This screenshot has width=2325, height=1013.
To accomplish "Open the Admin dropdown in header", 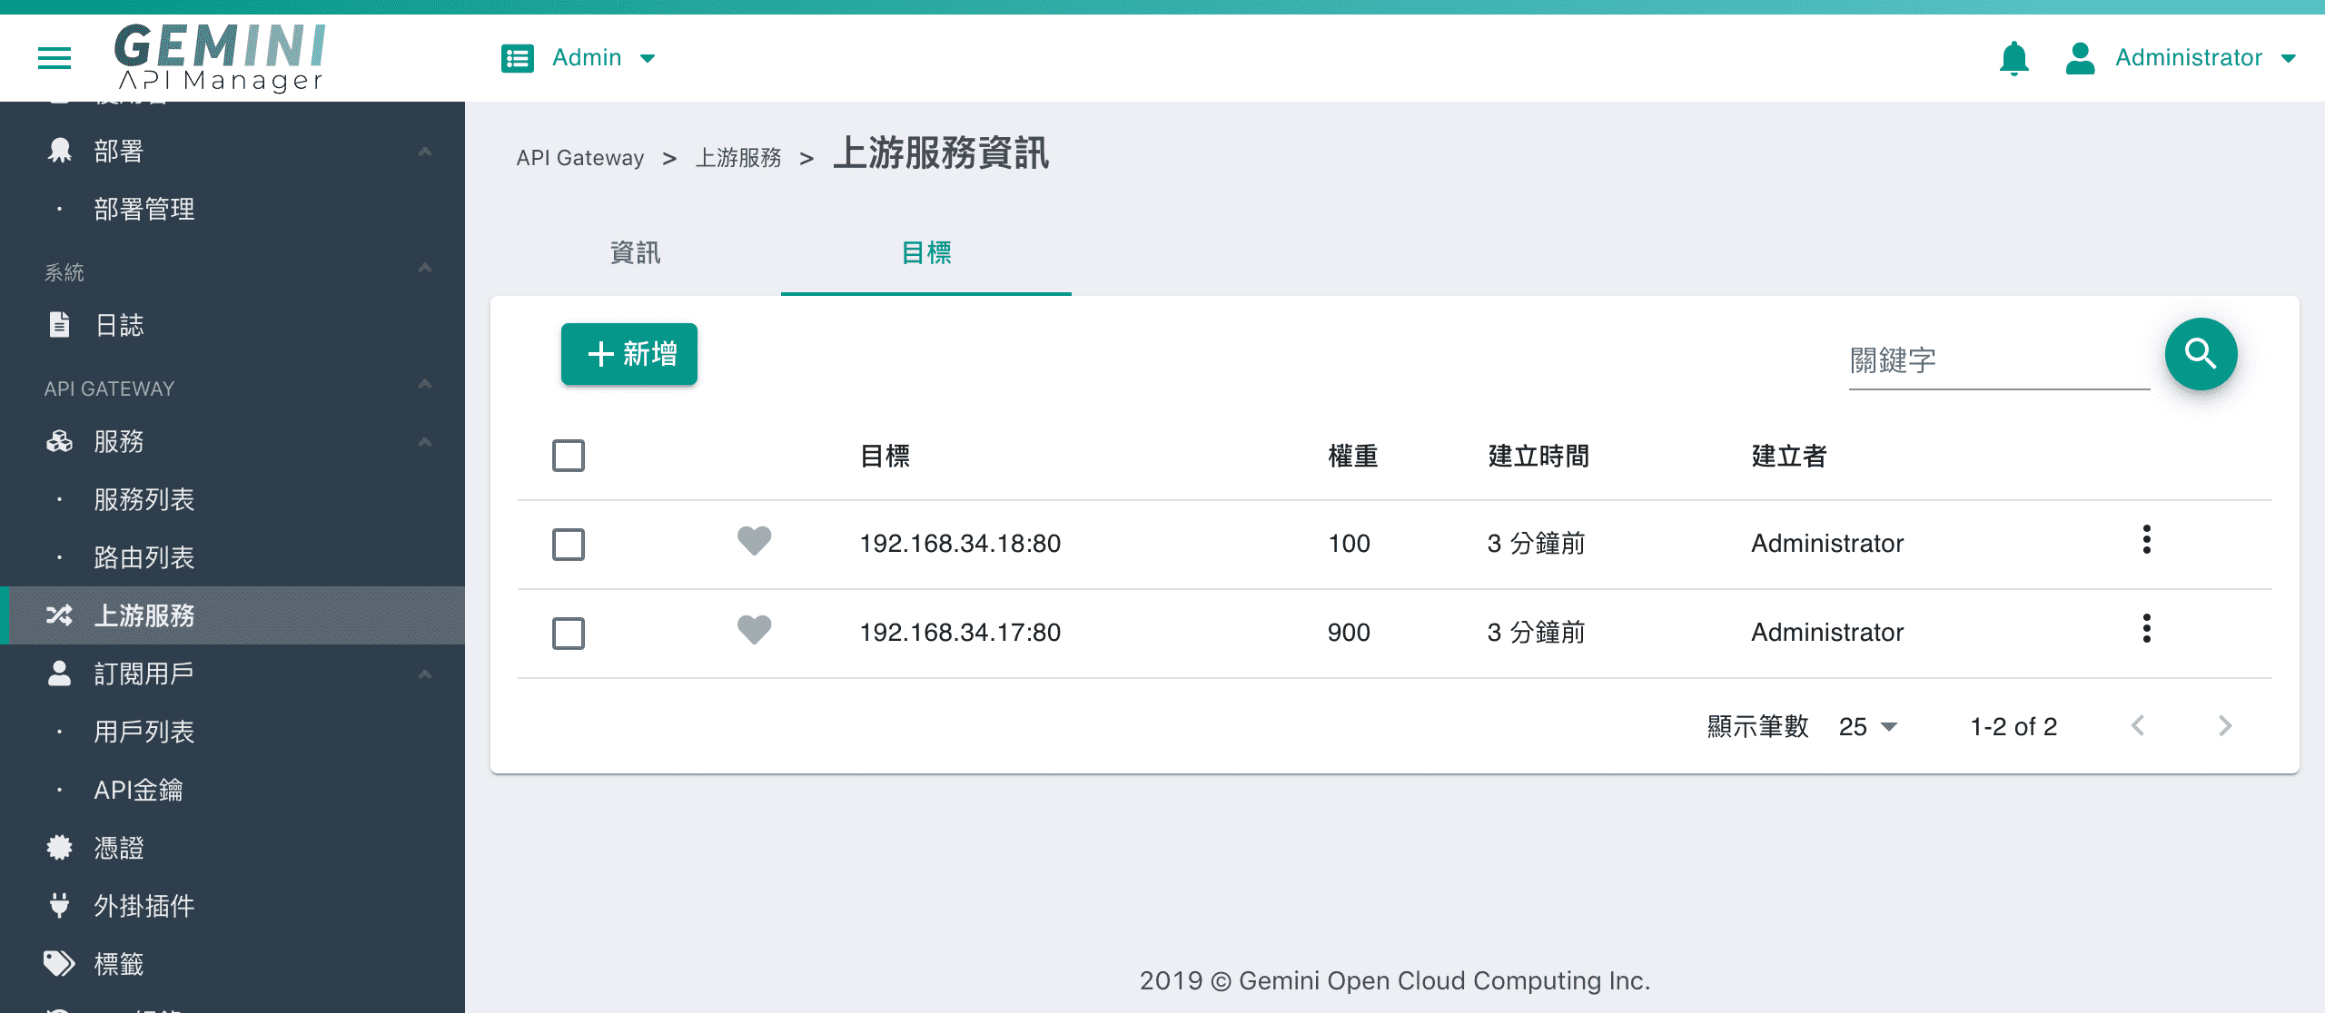I will (x=579, y=58).
